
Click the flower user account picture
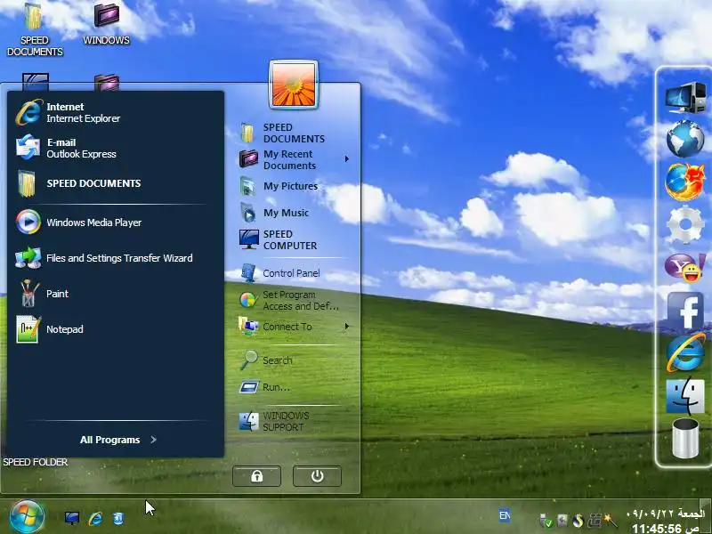[294, 85]
